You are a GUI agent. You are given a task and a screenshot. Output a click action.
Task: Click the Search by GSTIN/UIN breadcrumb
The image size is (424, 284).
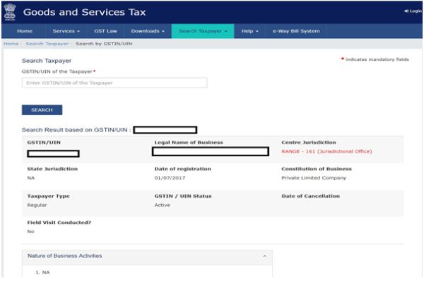[x=103, y=44]
